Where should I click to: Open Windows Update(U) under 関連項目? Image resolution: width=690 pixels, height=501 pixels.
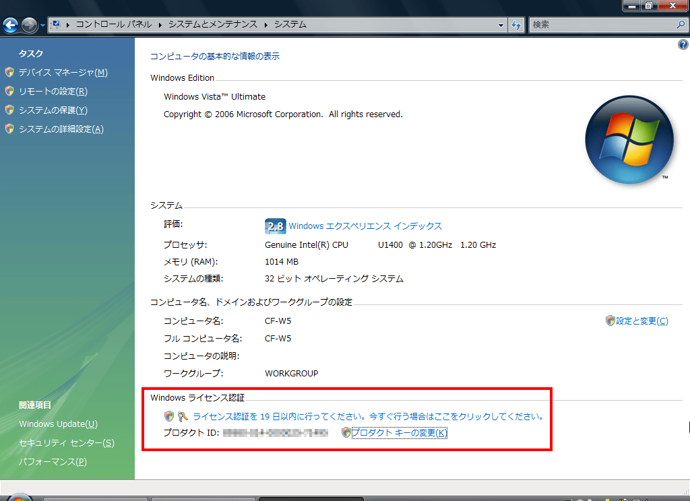point(58,424)
